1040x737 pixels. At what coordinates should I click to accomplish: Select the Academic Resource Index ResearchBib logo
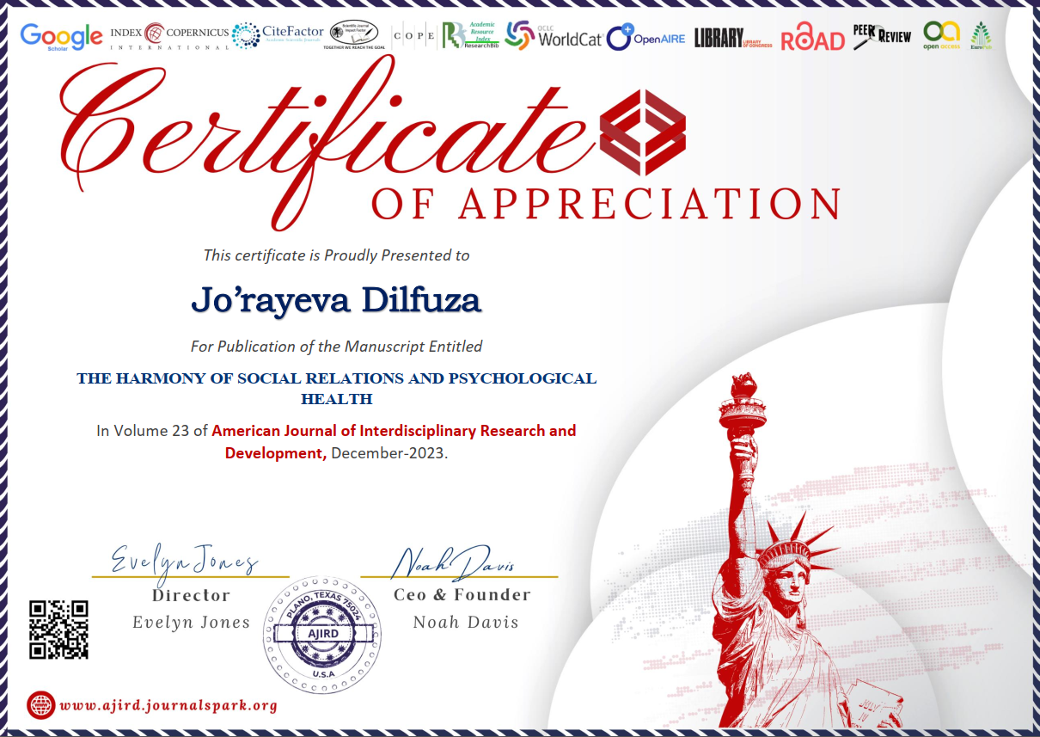[x=470, y=34]
